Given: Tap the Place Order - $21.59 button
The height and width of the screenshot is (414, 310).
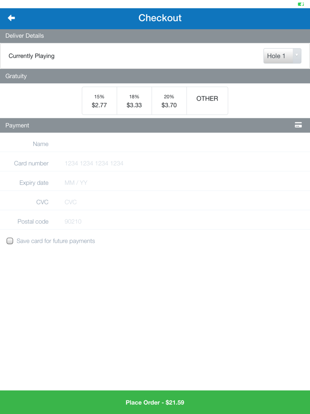Looking at the screenshot, I should click(155, 402).
